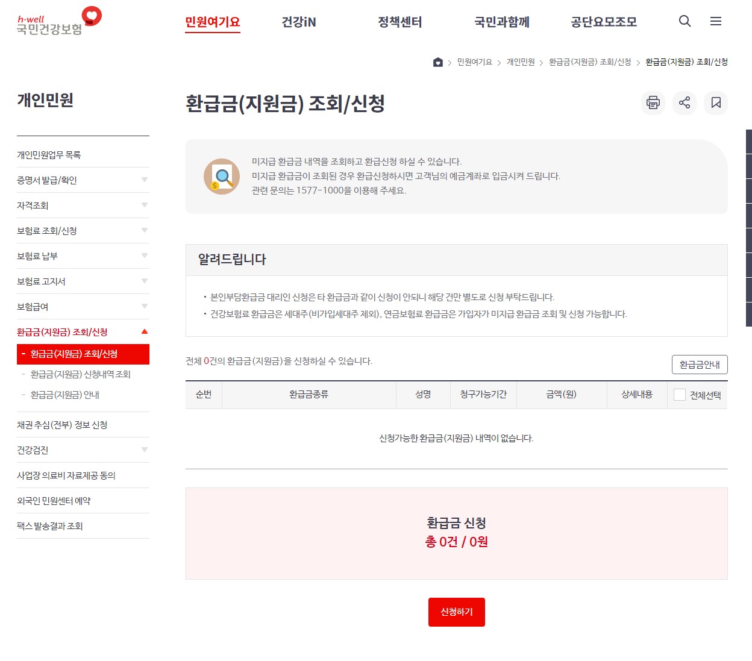Open the search magnifier icon
Image resolution: width=752 pixels, height=661 pixels.
pos(685,21)
